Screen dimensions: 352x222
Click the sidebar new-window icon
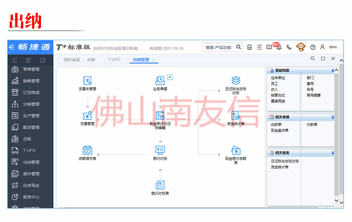coord(43,60)
